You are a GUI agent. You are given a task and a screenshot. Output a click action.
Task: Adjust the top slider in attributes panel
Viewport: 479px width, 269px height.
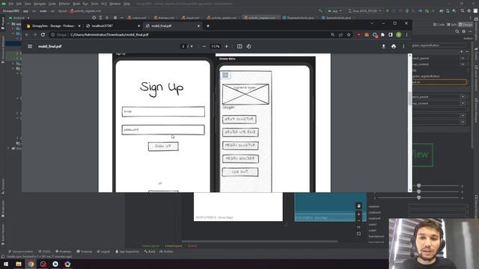[x=419, y=186]
